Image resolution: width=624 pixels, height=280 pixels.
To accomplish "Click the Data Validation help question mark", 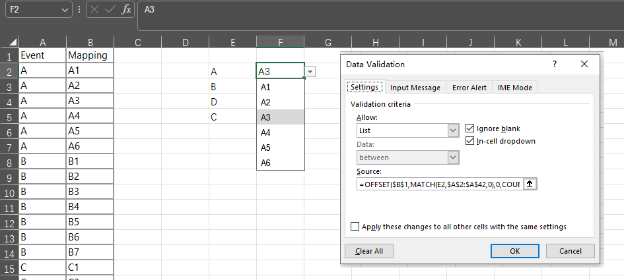I will coord(555,65).
